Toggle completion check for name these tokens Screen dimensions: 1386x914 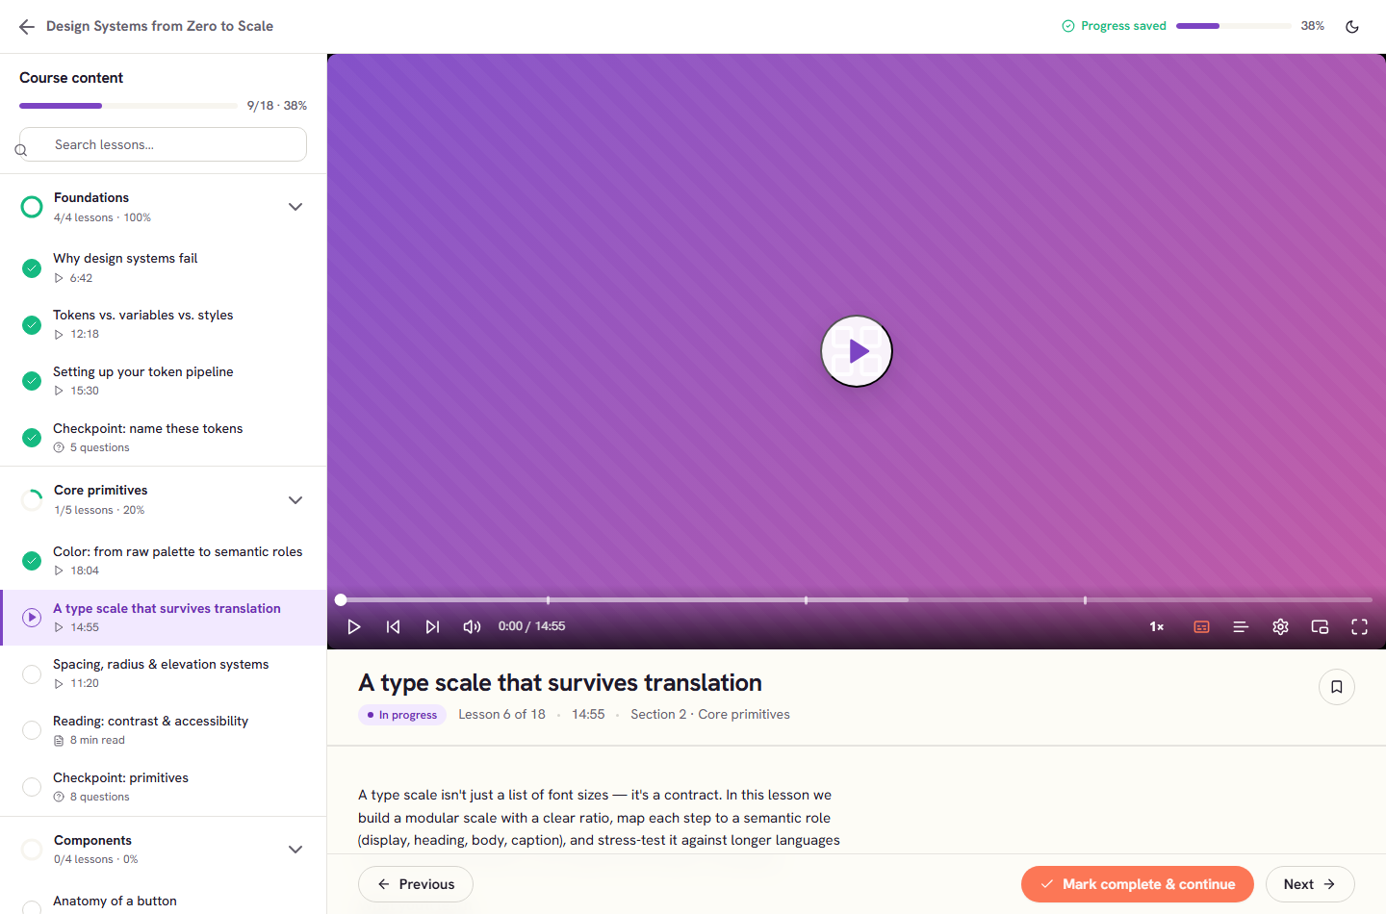(32, 438)
